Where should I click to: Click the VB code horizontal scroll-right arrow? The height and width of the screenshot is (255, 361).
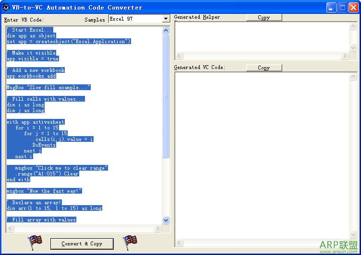click(158, 228)
